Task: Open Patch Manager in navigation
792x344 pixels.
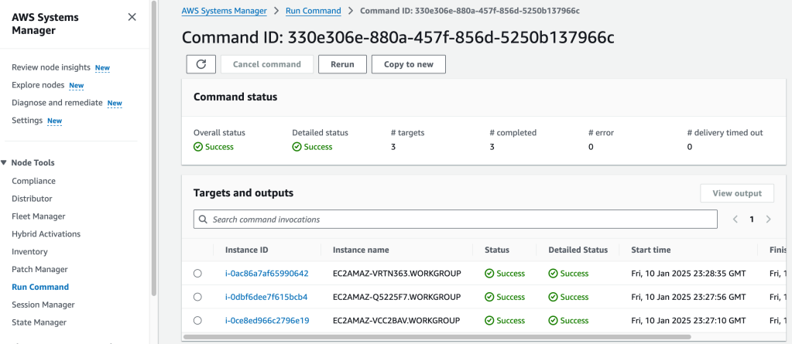Action: point(39,269)
